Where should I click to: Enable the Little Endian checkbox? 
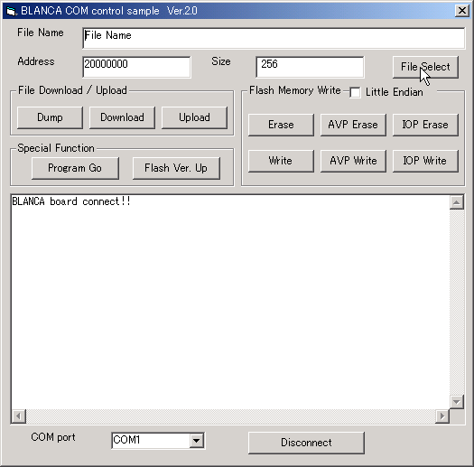click(355, 92)
